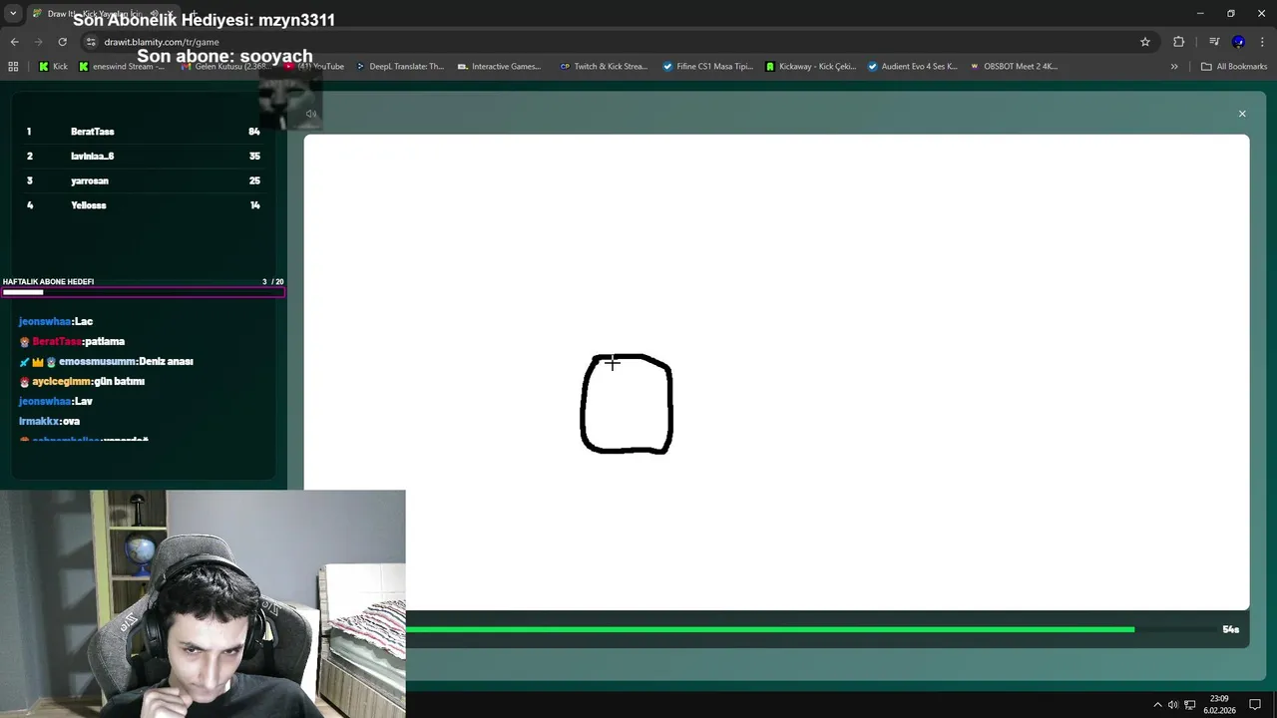Go back with the browser back arrow

point(14,42)
